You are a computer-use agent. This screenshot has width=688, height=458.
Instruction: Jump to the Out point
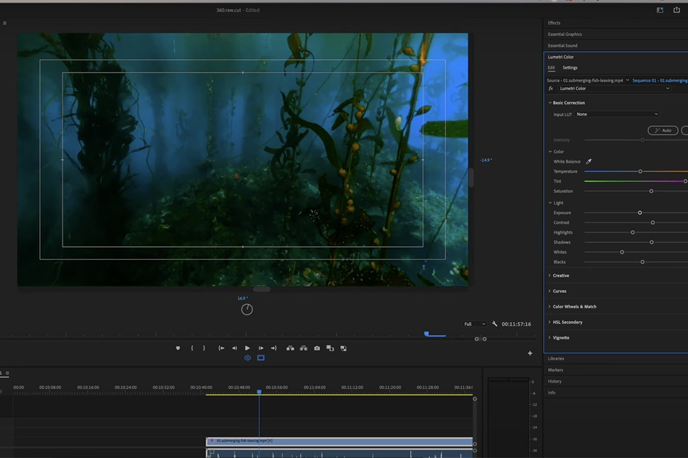pyautogui.click(x=274, y=348)
